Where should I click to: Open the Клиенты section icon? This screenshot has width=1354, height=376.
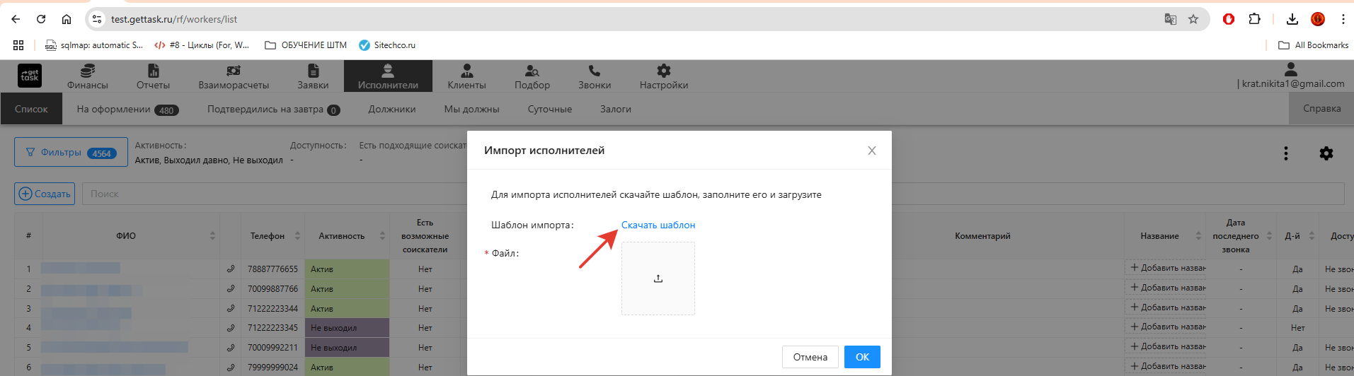466,71
